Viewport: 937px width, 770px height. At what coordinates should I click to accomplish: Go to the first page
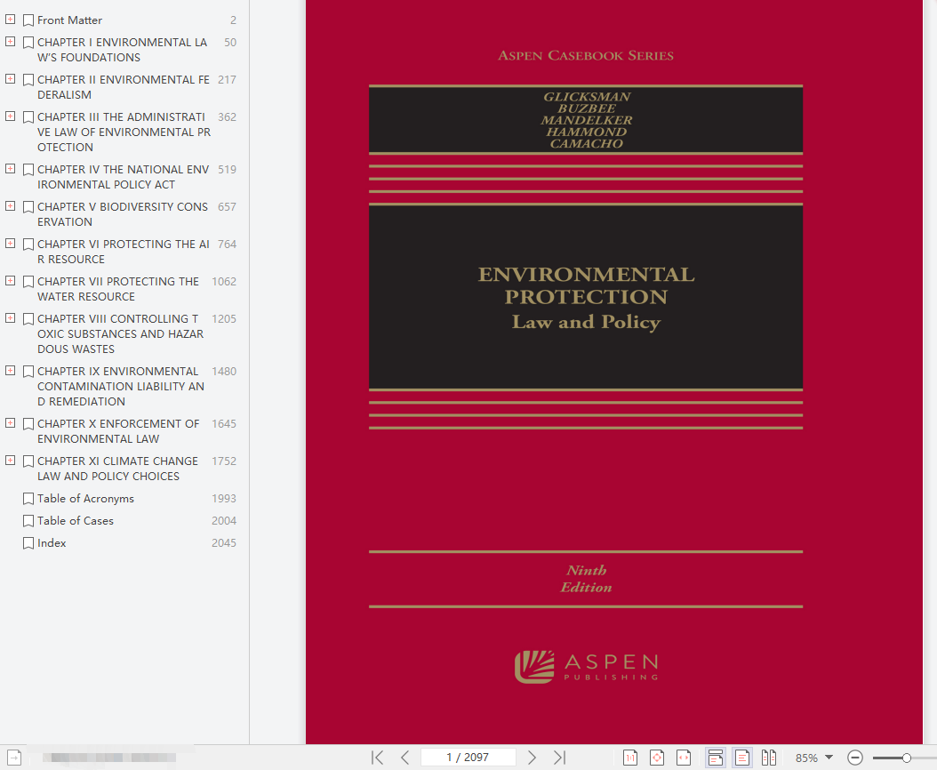377,758
